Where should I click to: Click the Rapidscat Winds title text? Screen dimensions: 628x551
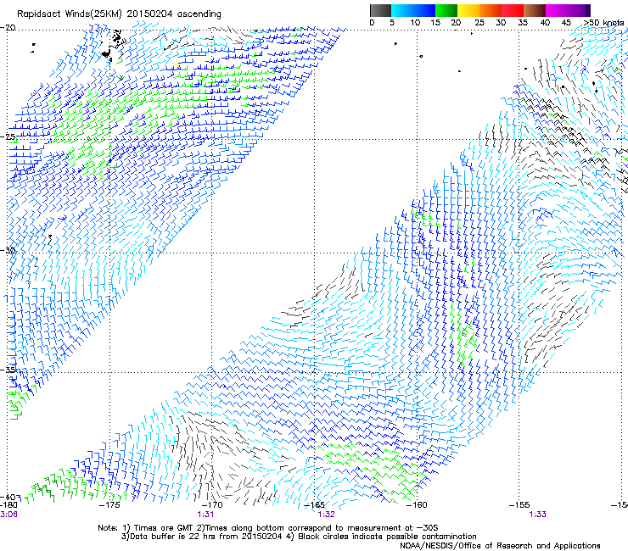pyautogui.click(x=119, y=14)
